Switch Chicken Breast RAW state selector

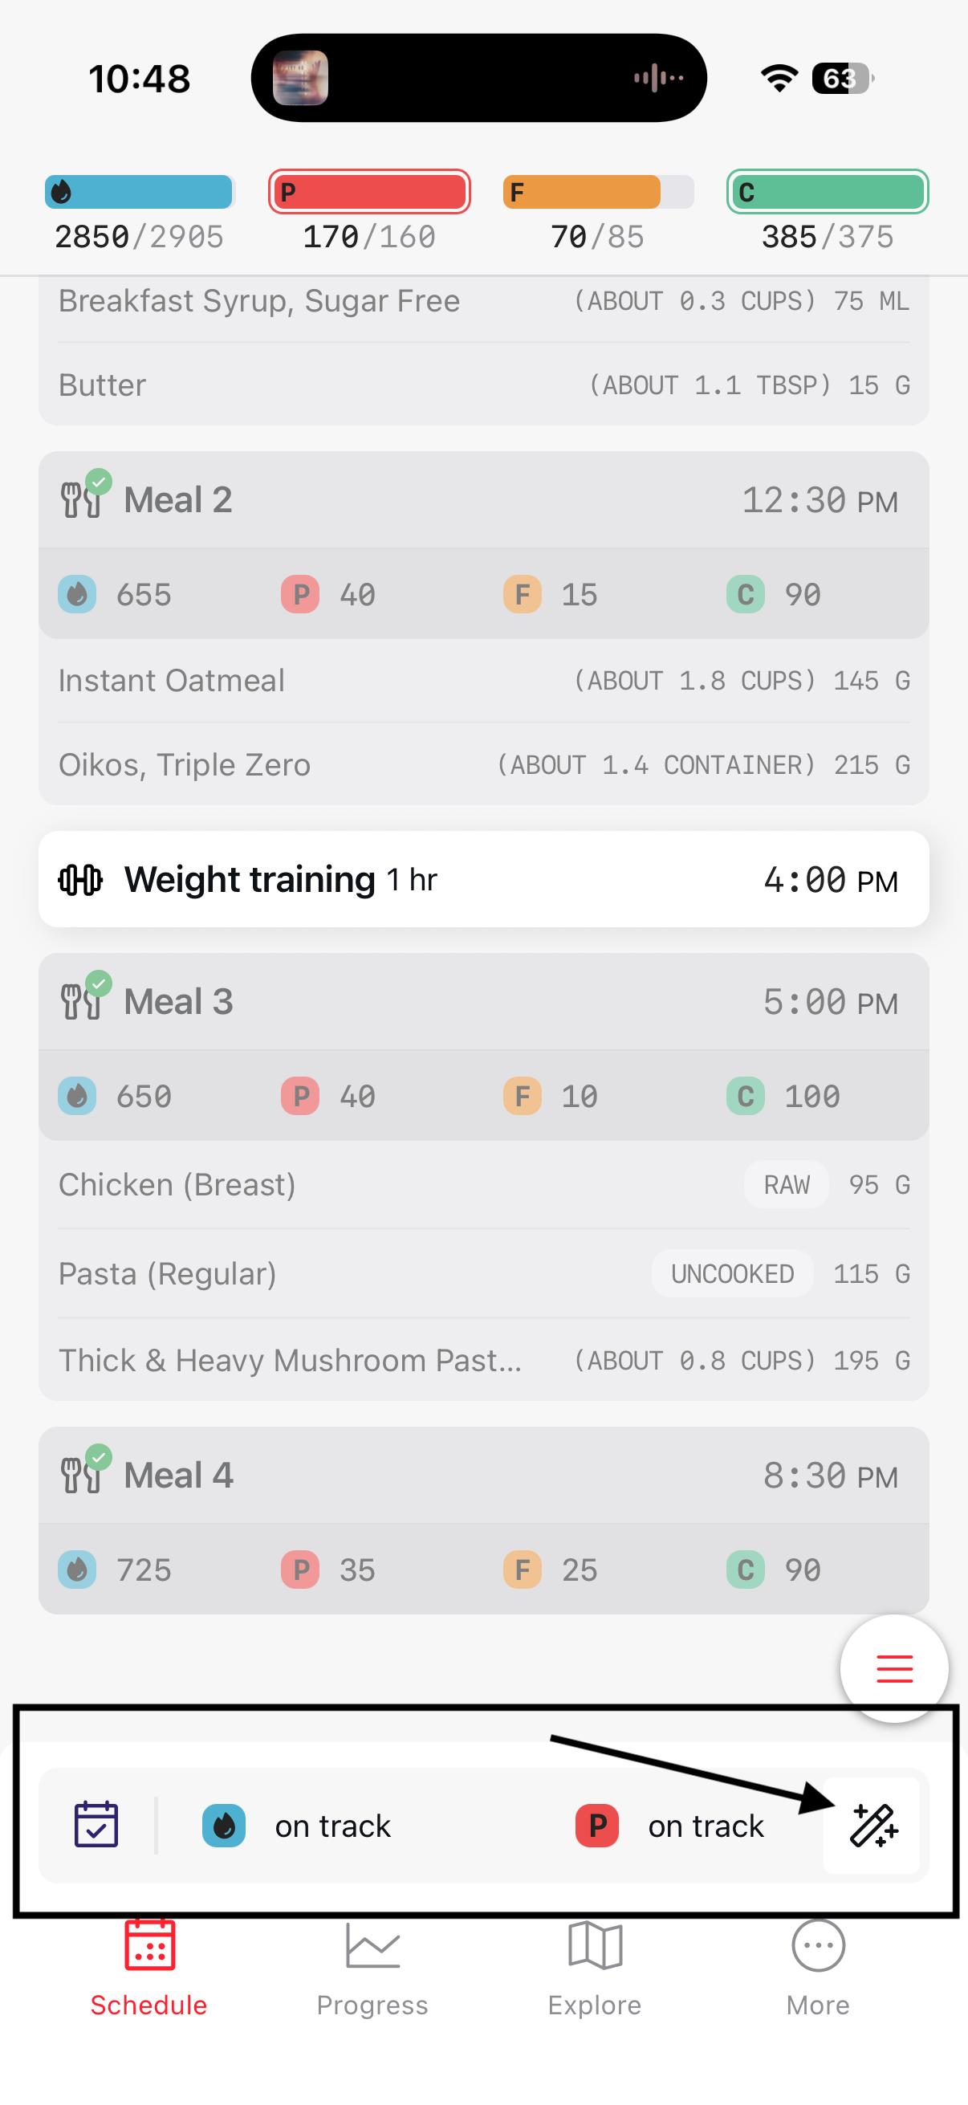[786, 1185]
